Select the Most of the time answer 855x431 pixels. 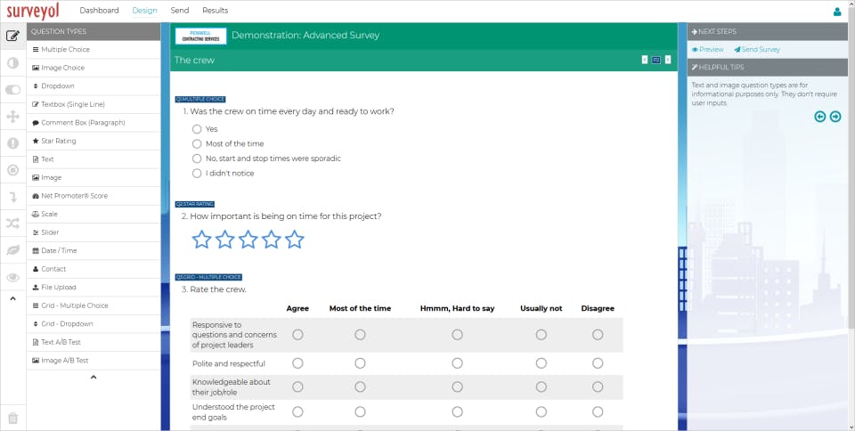point(197,144)
